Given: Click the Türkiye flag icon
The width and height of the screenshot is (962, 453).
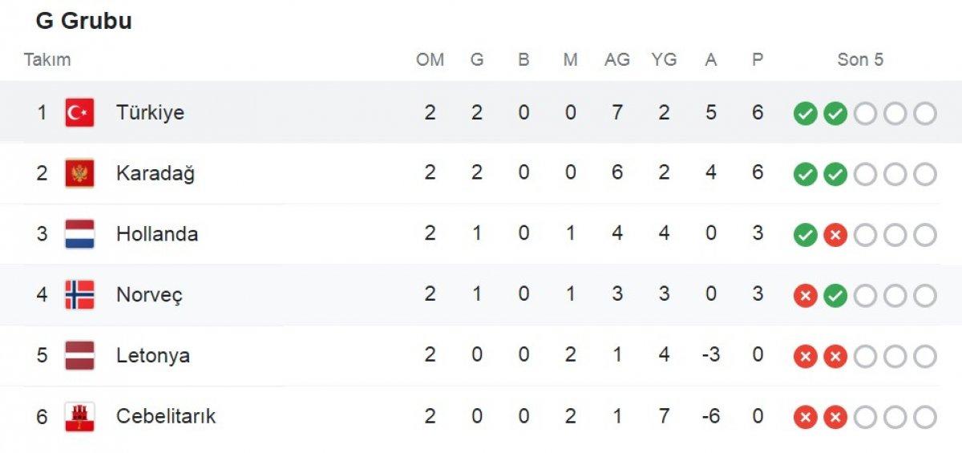Looking at the screenshot, I should 79,112.
